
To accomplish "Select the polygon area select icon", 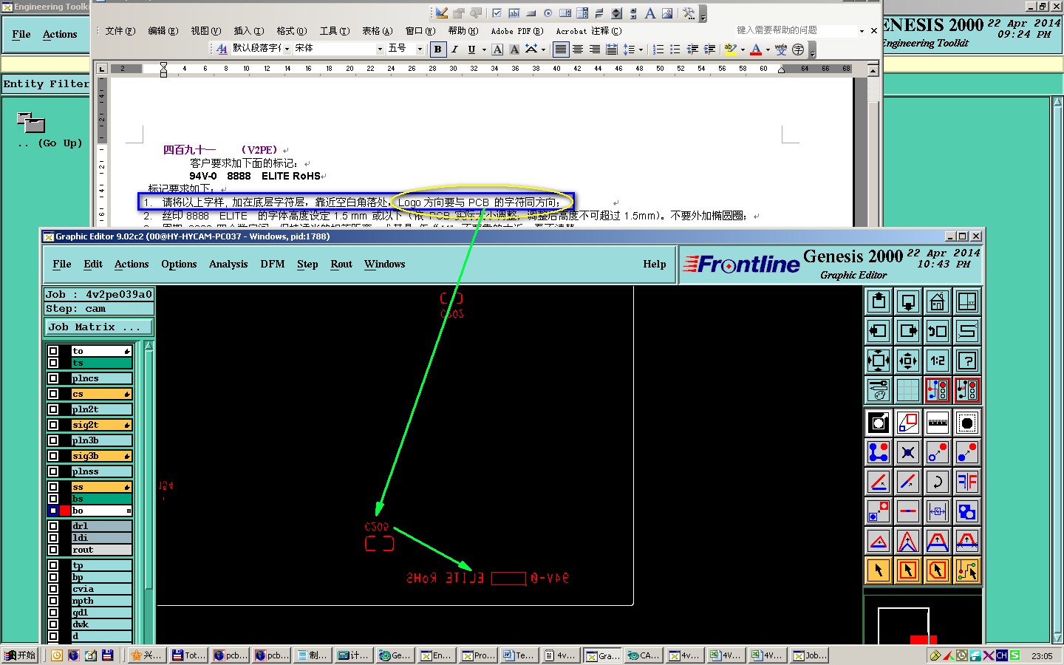I will (x=938, y=570).
